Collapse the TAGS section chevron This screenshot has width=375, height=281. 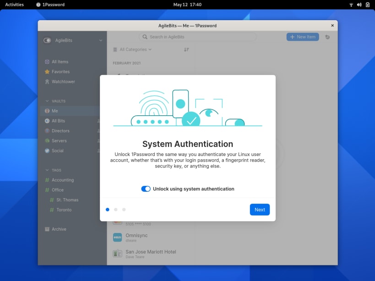47,170
